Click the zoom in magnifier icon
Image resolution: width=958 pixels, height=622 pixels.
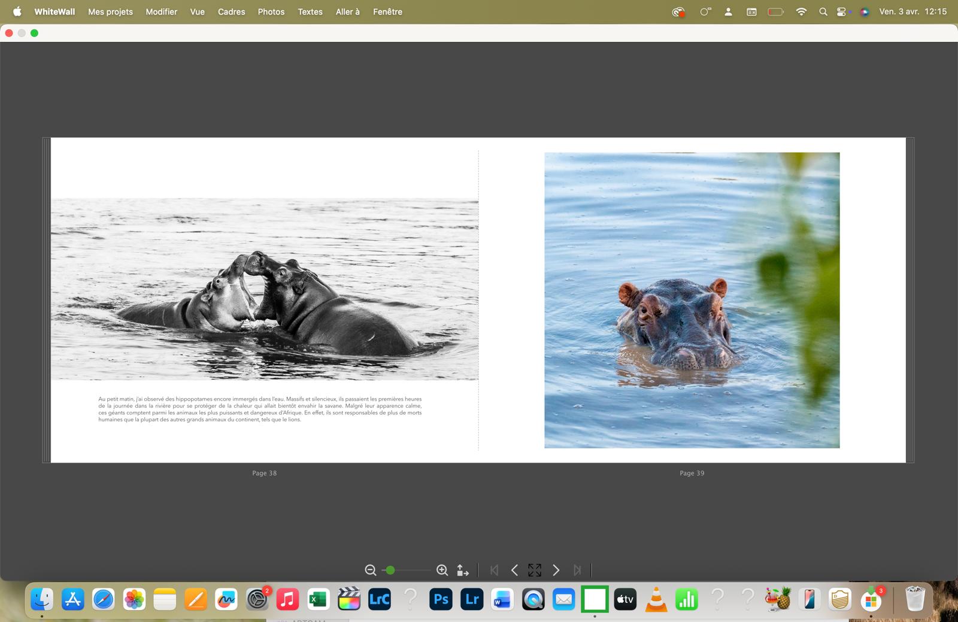442,571
